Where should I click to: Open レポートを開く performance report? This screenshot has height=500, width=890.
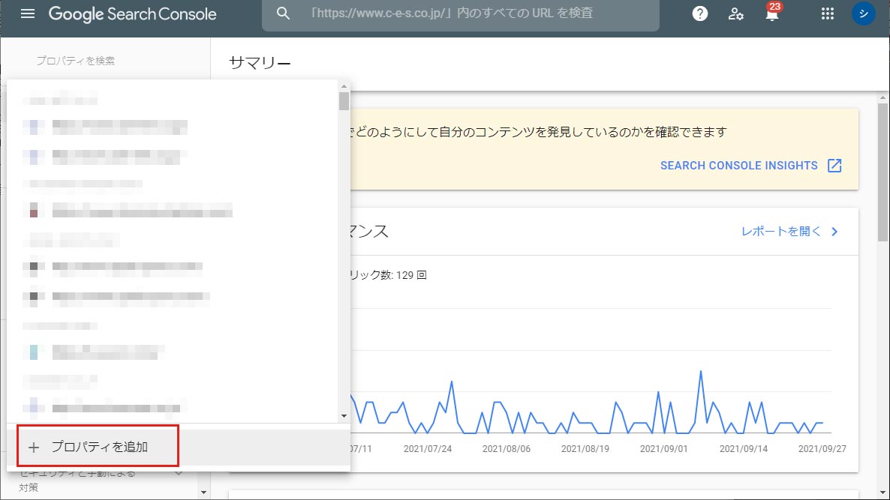click(x=781, y=232)
